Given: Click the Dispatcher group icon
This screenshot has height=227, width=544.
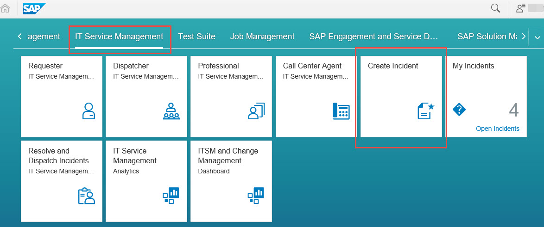Looking at the screenshot, I should (171, 111).
